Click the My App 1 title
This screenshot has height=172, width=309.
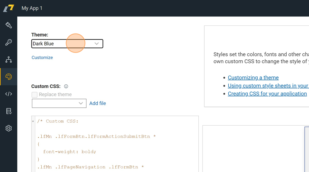[32, 8]
